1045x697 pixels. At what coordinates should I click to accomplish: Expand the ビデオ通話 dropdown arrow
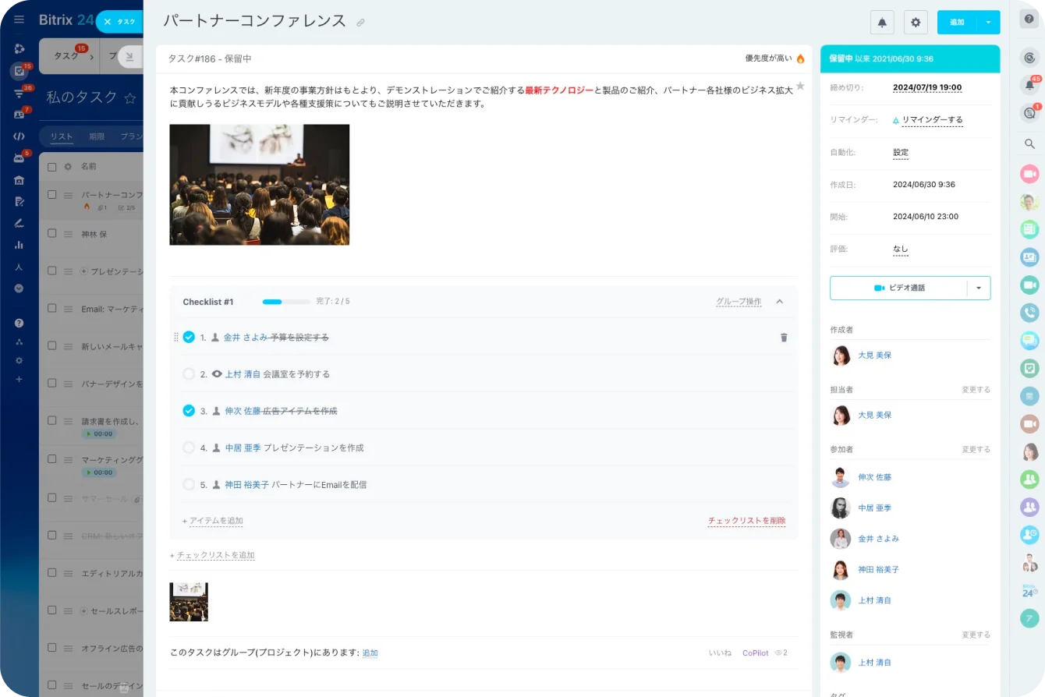pos(979,288)
